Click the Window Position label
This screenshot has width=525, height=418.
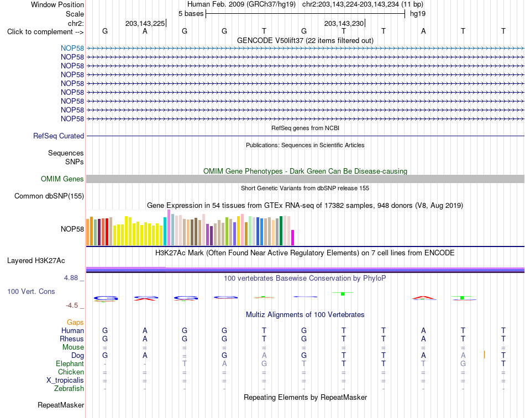[57, 4]
